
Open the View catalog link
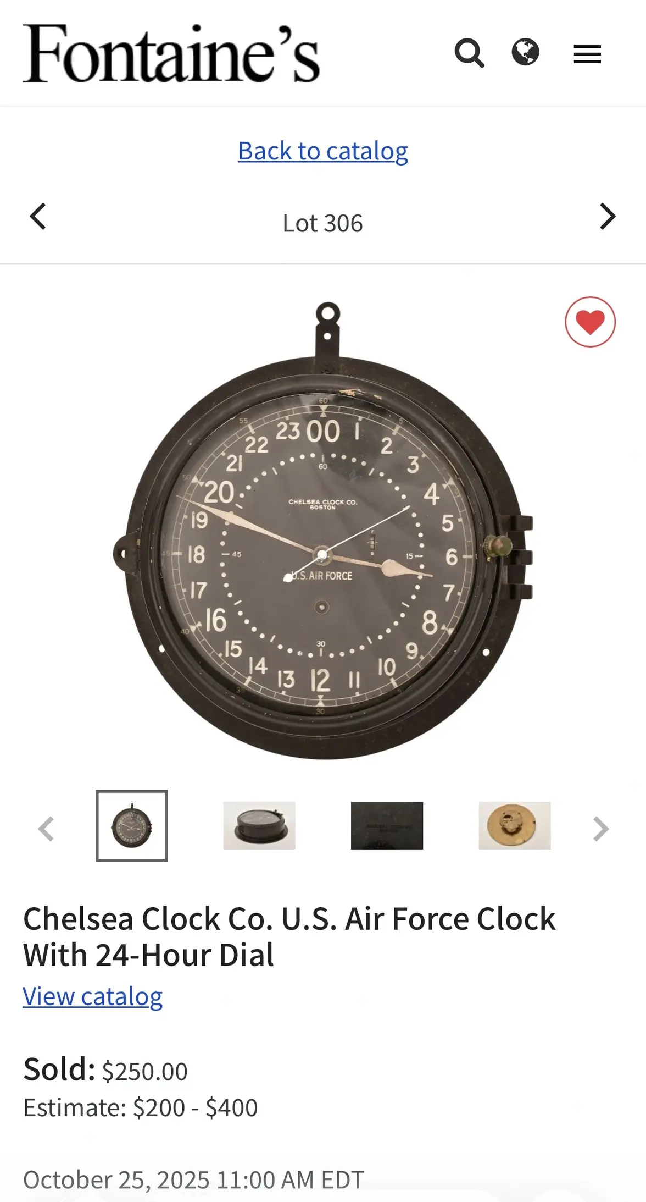click(x=93, y=996)
